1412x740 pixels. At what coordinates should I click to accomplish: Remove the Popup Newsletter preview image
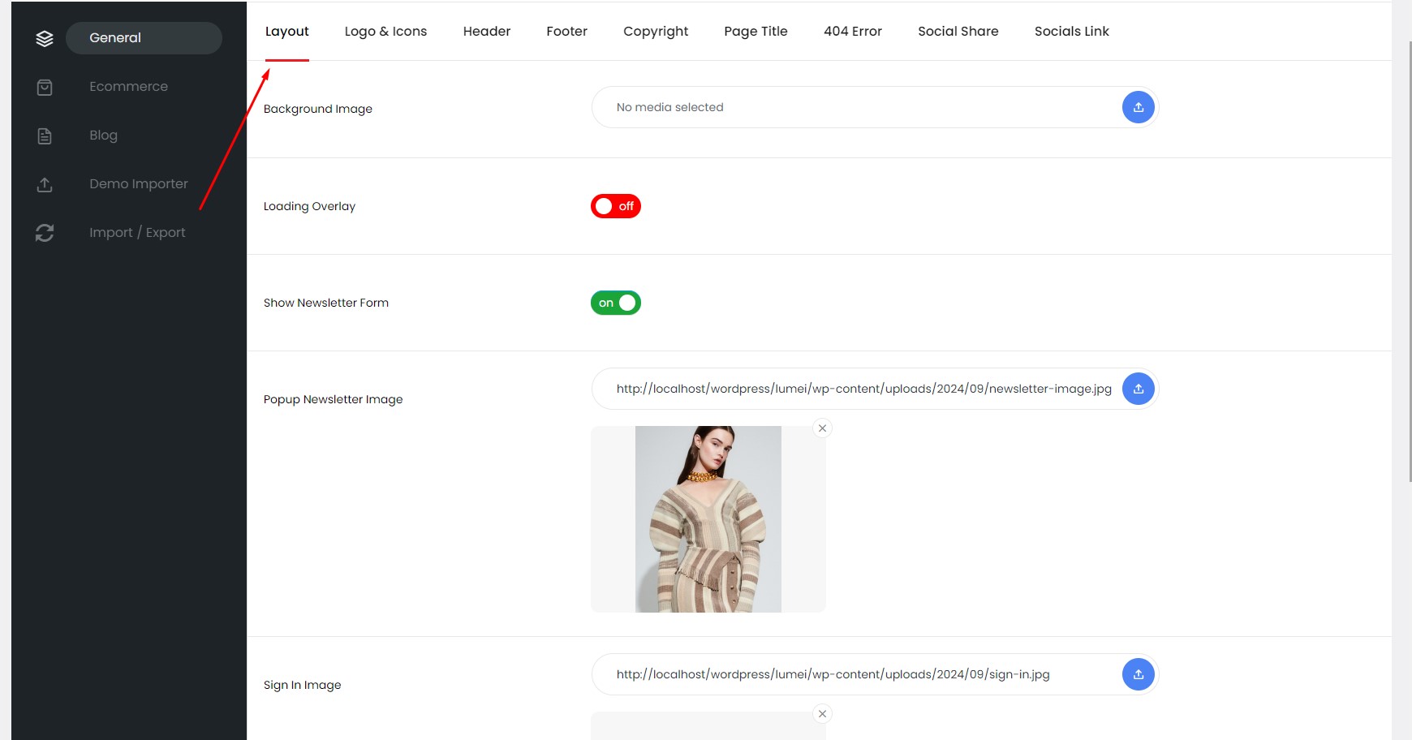coord(822,428)
